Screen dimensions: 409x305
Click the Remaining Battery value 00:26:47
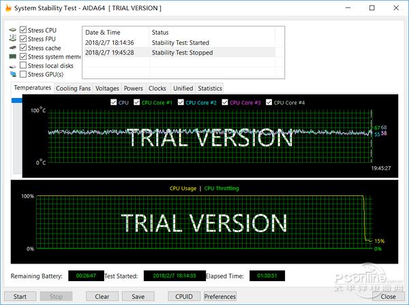86,276
